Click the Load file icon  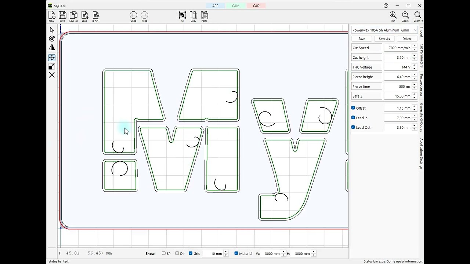click(84, 16)
